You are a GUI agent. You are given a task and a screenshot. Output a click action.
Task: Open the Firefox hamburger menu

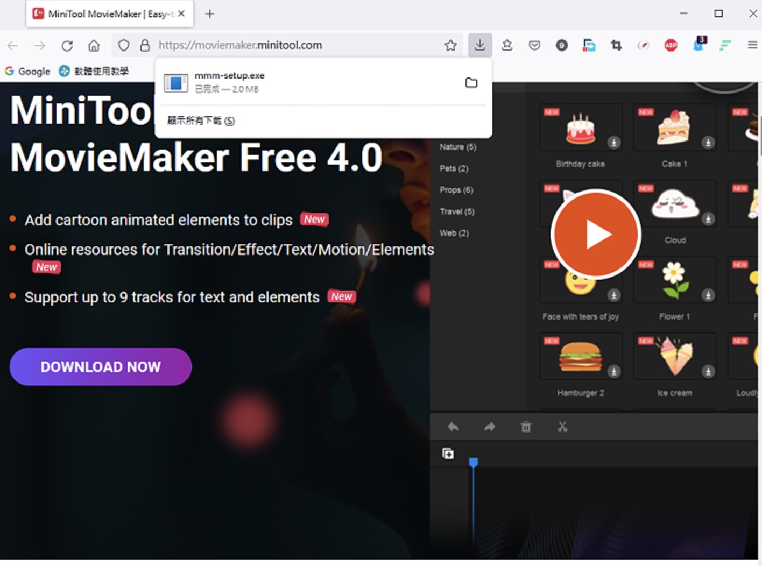click(x=752, y=45)
